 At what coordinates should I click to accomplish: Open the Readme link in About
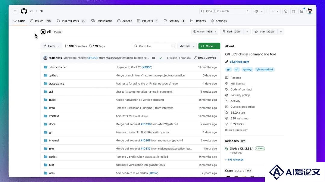tap(236, 78)
